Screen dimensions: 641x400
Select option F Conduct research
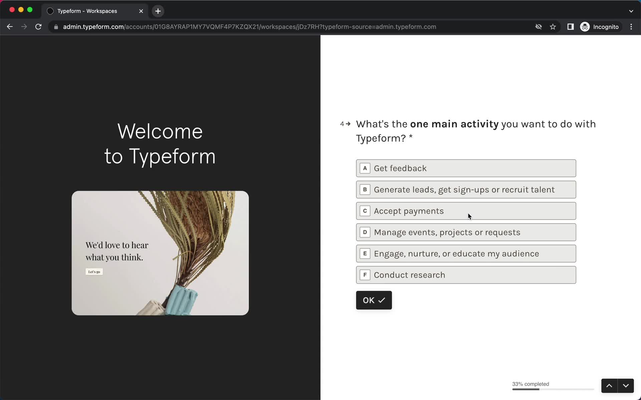click(x=466, y=275)
